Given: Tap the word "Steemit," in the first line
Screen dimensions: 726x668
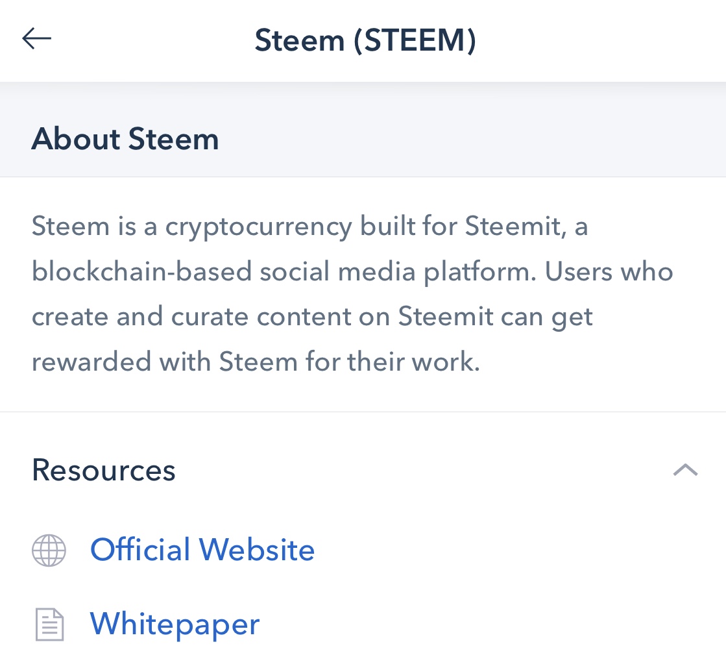Looking at the screenshot, I should click(x=515, y=226).
